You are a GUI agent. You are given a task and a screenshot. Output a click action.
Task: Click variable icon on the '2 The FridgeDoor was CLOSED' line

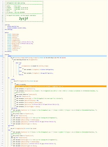tap(12, 132)
